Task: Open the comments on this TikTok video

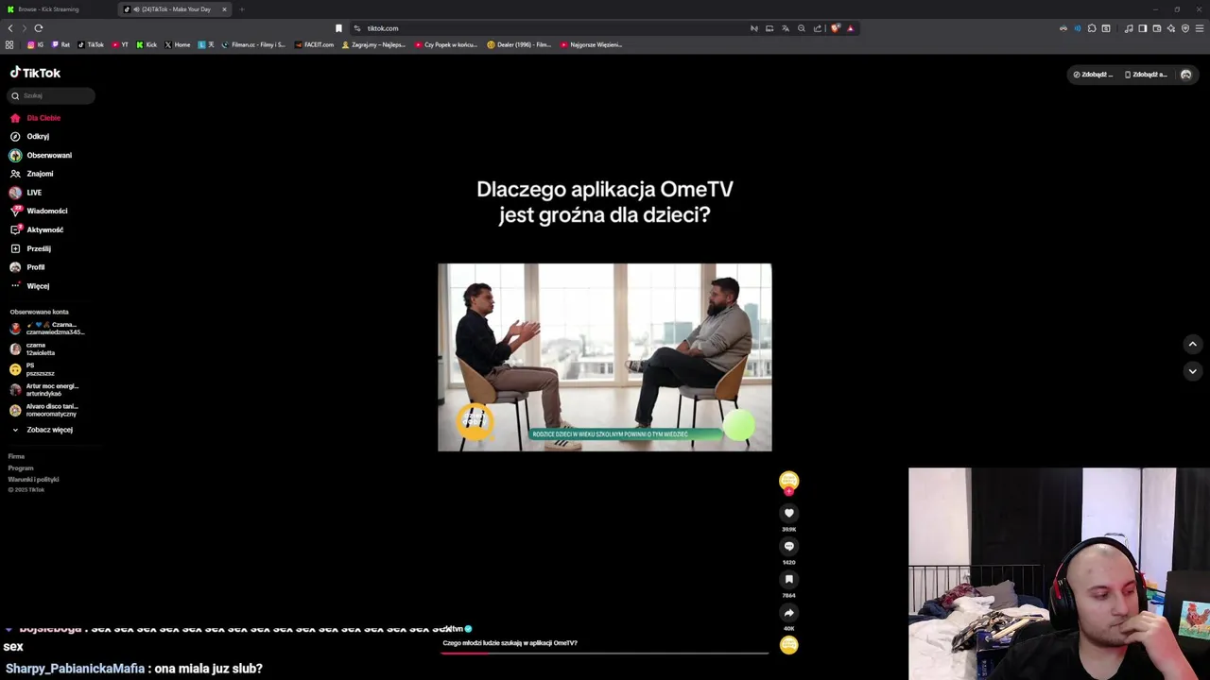Action: (x=788, y=546)
